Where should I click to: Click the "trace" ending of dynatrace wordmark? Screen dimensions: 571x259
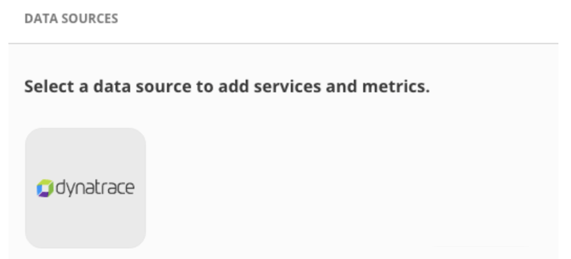[116, 187]
